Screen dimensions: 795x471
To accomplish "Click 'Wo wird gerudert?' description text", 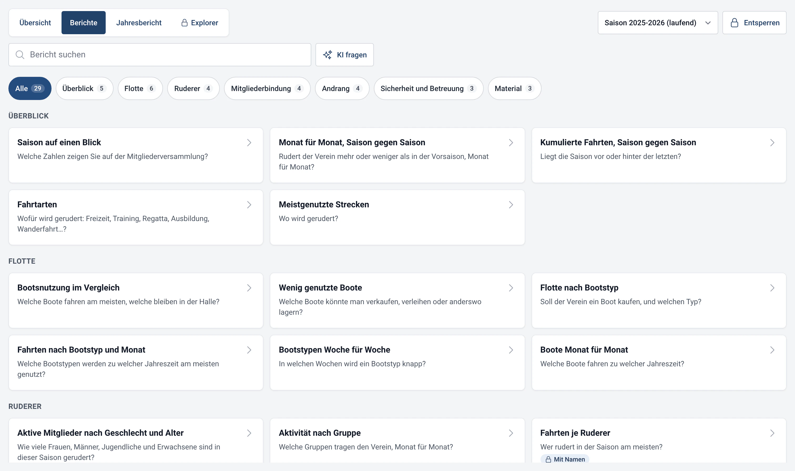I will (308, 219).
